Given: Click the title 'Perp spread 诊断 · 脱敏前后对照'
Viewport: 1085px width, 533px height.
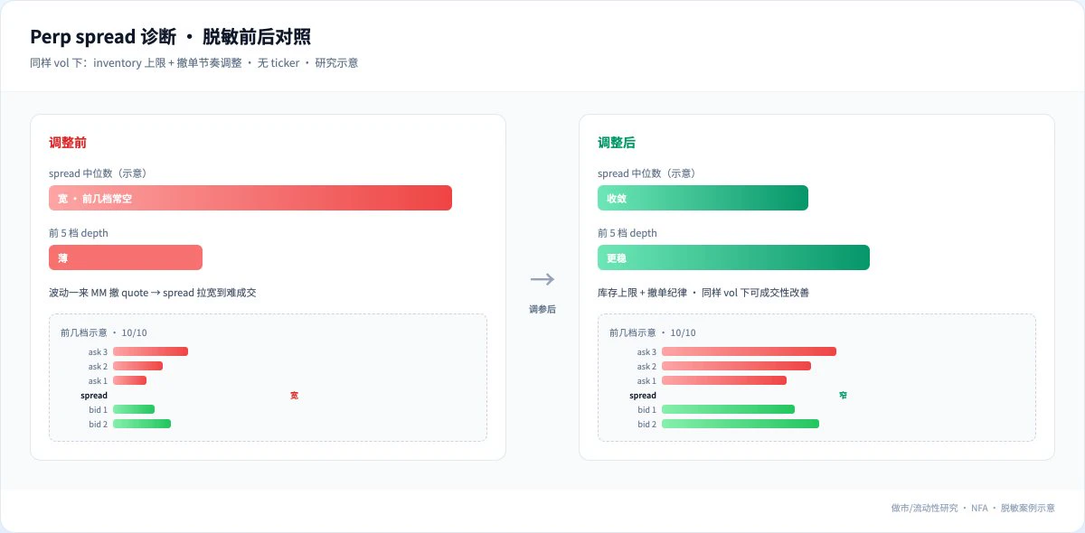Looking at the screenshot, I should [x=171, y=37].
